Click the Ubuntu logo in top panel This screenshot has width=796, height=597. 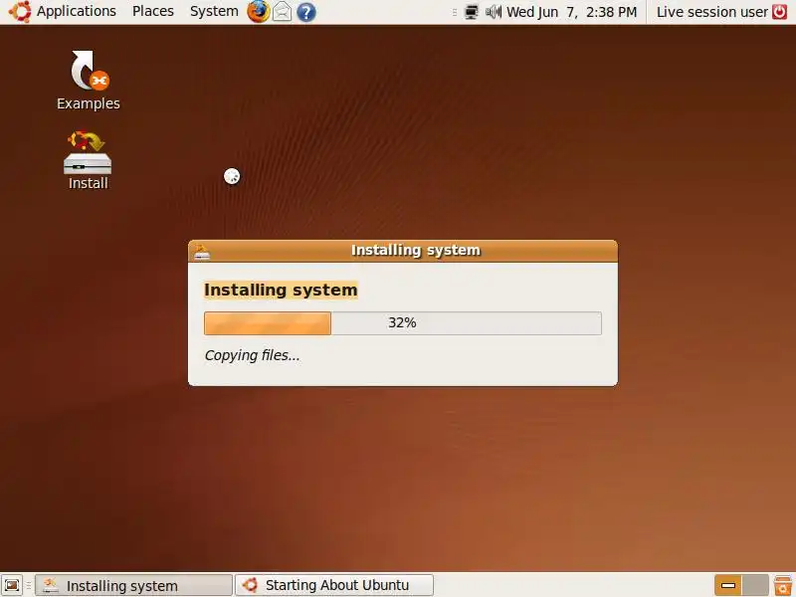click(20, 12)
